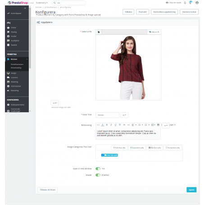Click the Översätt button
This screenshot has height=205, width=205.
(142, 12)
